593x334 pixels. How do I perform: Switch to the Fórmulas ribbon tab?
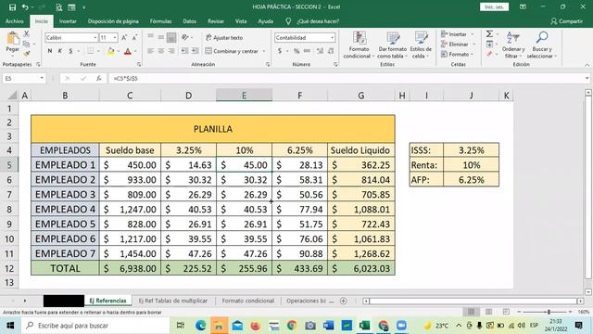click(160, 21)
